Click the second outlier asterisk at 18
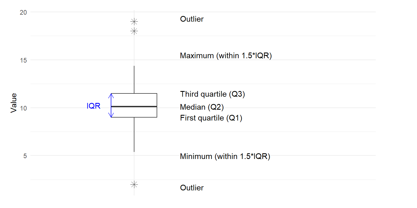 134,31
